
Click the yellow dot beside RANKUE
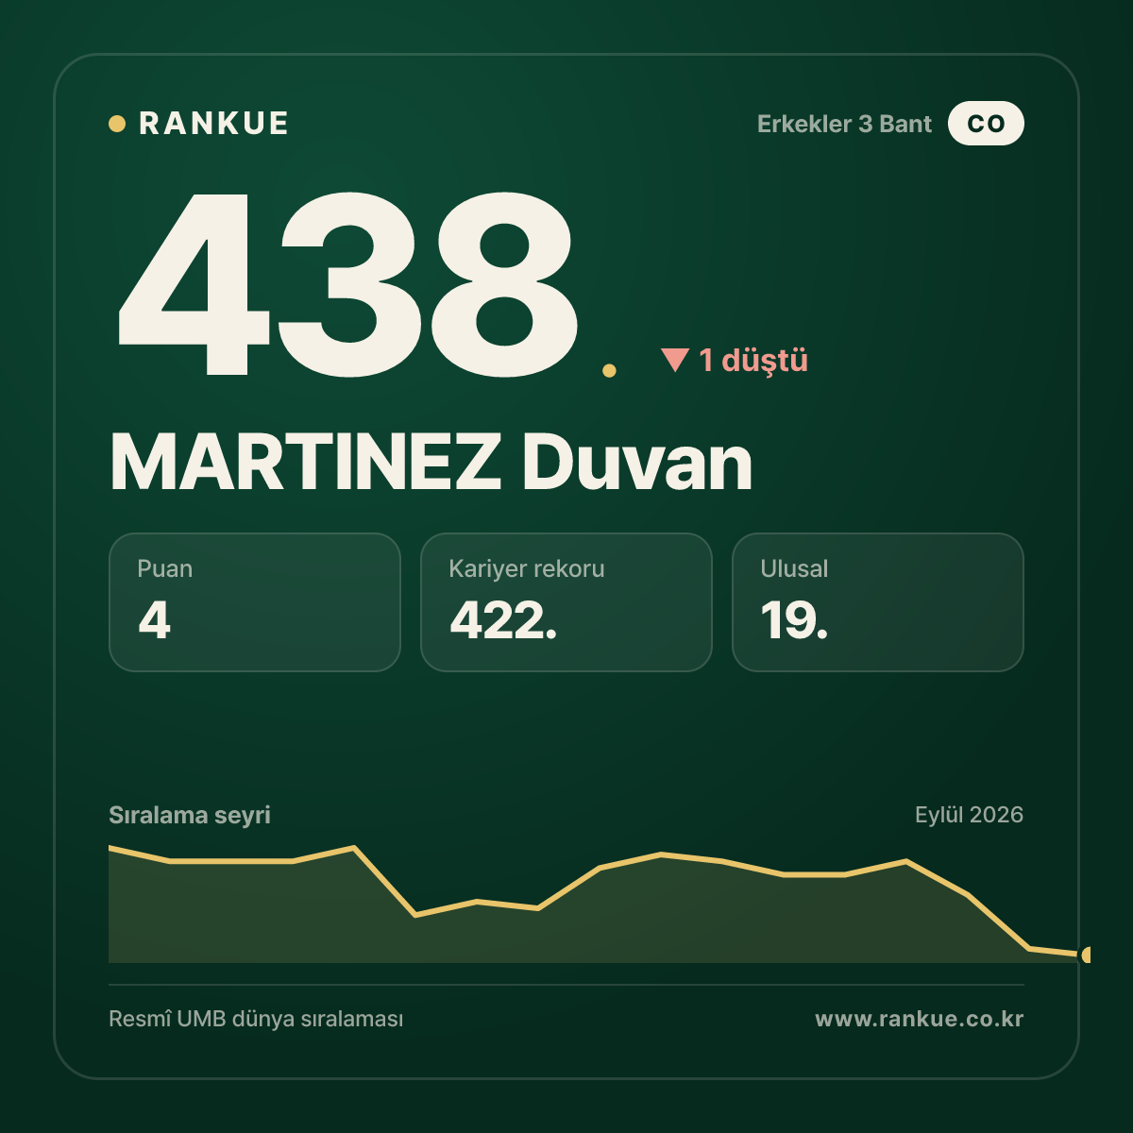pos(117,124)
